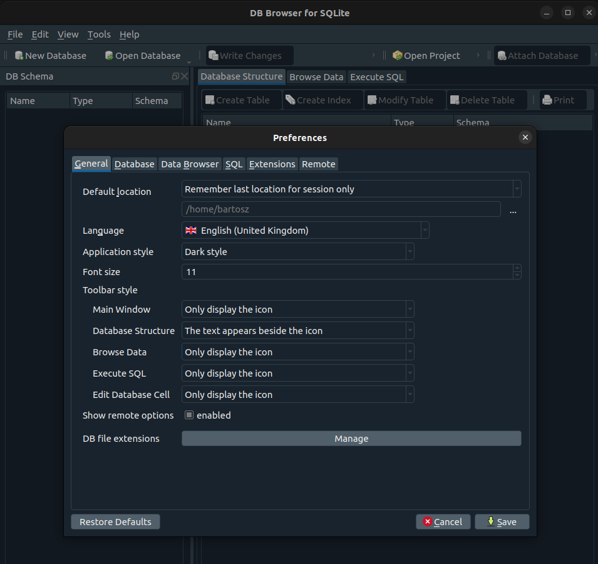This screenshot has width=598, height=564.
Task: Open the default location browse dialog
Action: pyautogui.click(x=513, y=210)
